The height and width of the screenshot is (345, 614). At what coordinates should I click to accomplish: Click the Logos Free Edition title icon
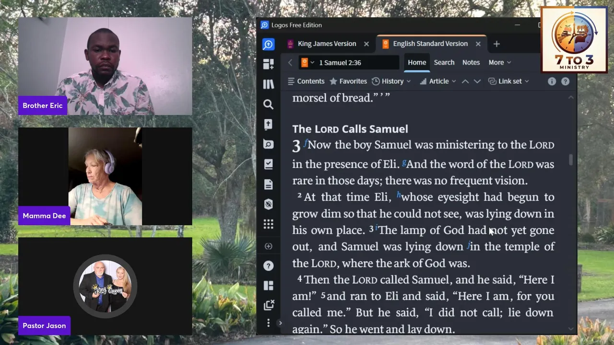point(264,25)
